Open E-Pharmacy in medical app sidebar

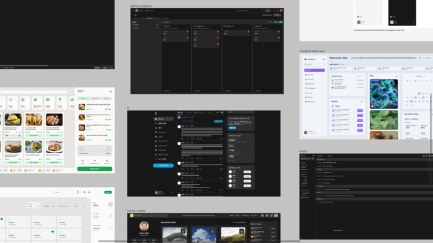pyautogui.click(x=310, y=88)
